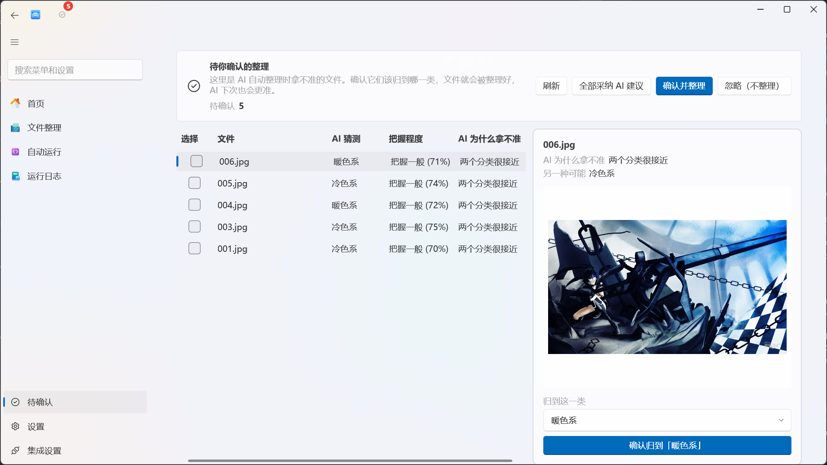Click the 运行日志 sidebar icon
827x465 pixels.
[15, 176]
